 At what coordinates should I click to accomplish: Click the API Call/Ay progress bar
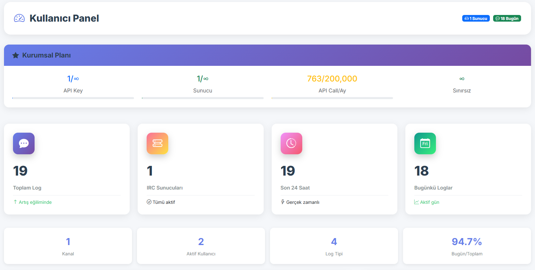[332, 98]
